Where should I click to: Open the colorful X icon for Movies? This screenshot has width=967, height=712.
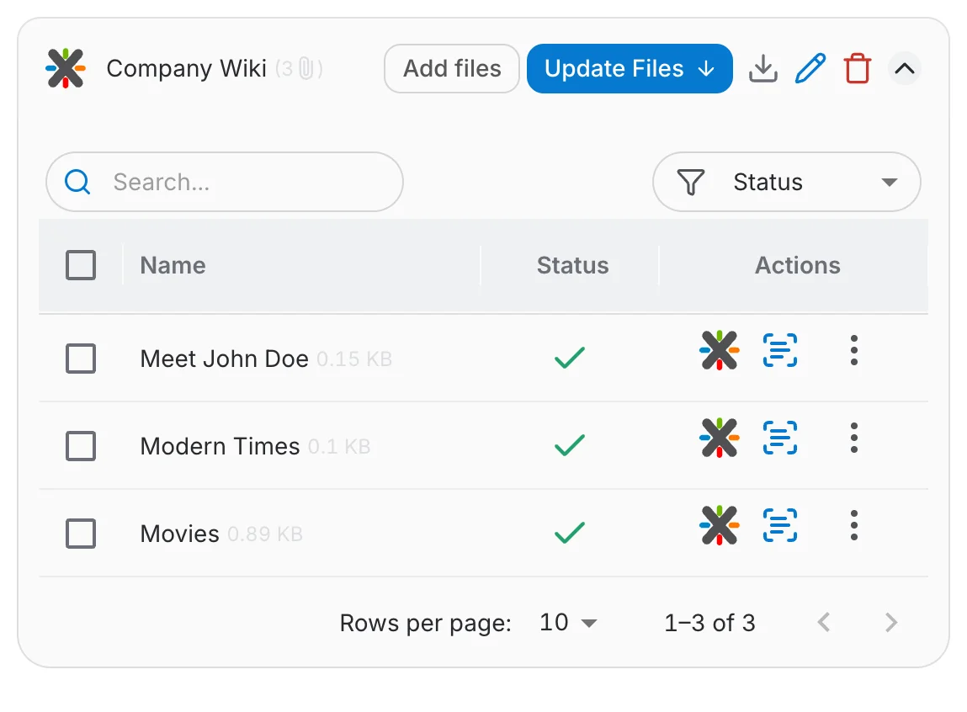coord(719,525)
